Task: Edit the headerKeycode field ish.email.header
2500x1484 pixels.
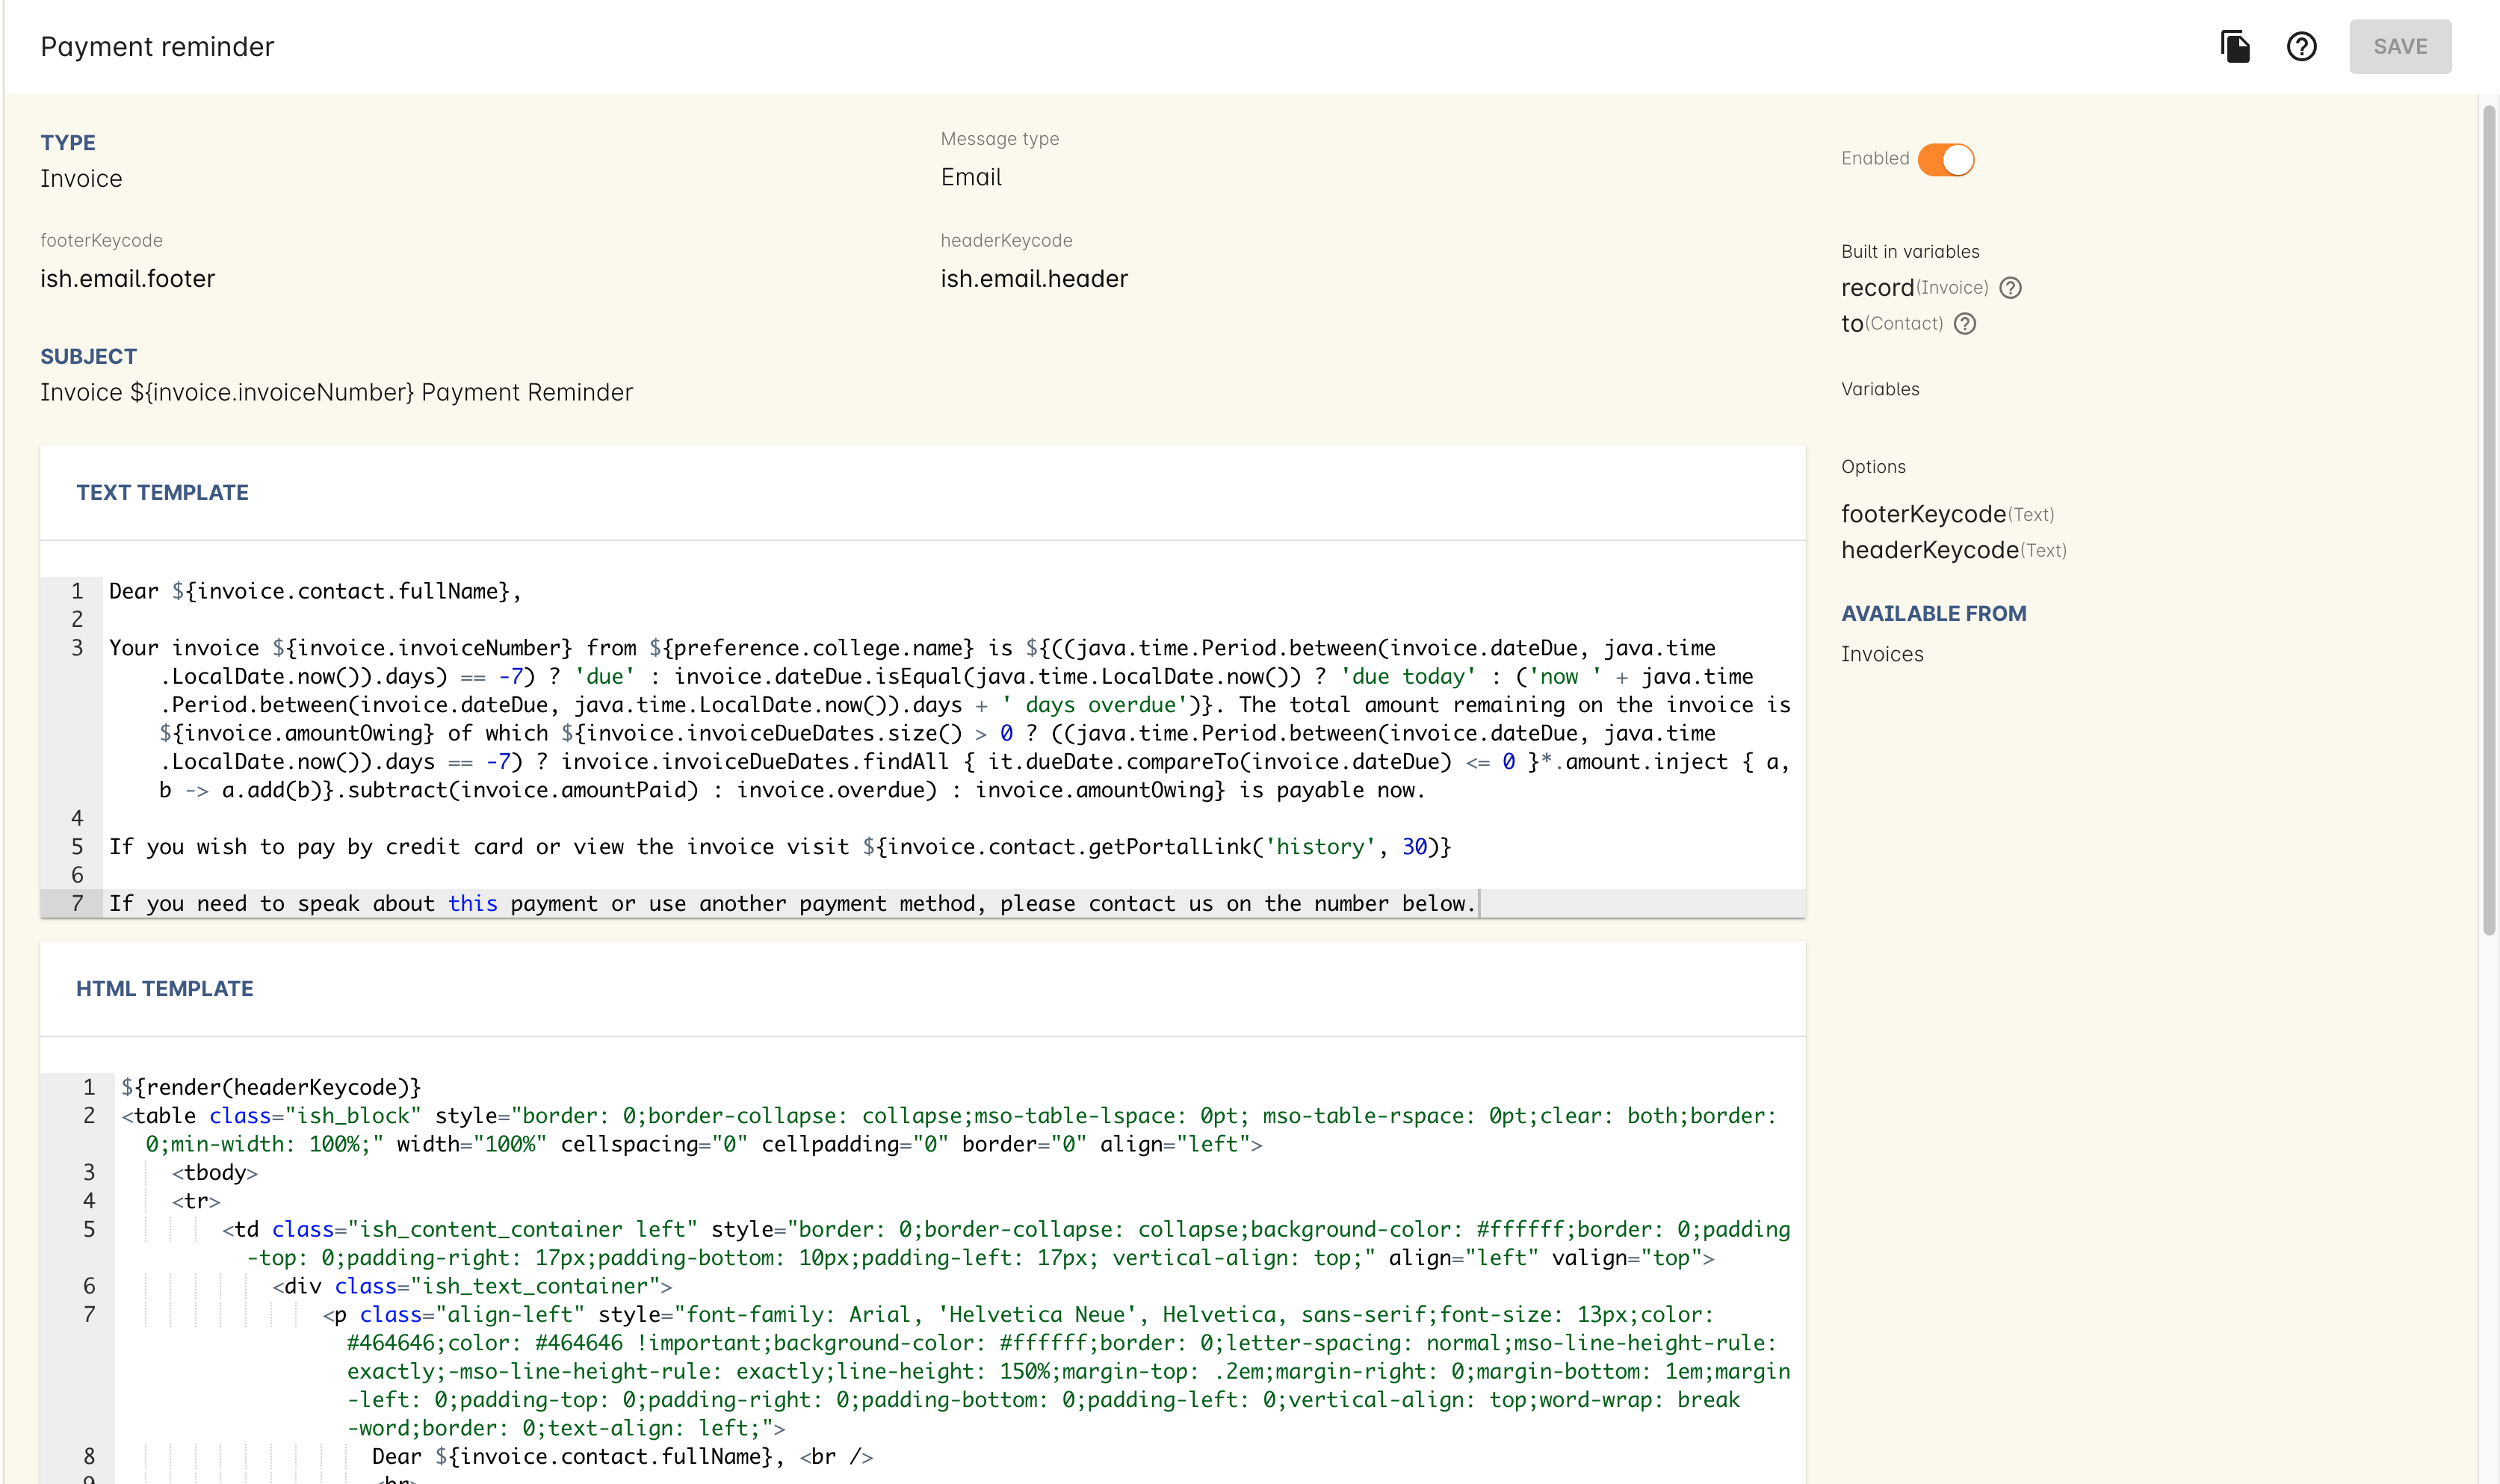Action: [x=1033, y=279]
